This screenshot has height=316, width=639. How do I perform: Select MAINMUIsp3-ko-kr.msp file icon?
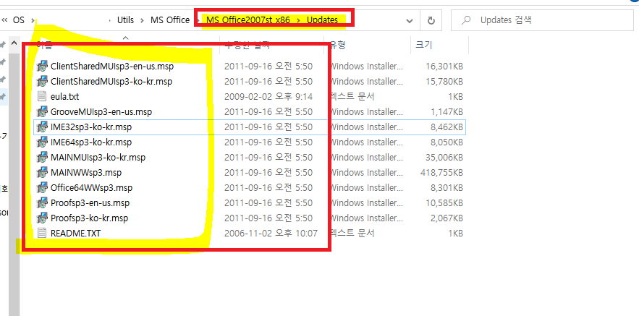coord(41,157)
